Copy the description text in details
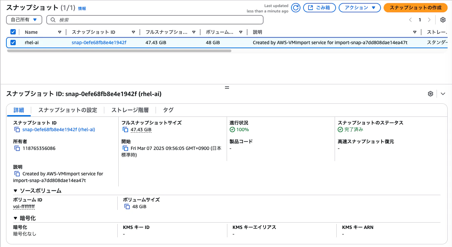The height and width of the screenshot is (247, 452). [x=17, y=174]
